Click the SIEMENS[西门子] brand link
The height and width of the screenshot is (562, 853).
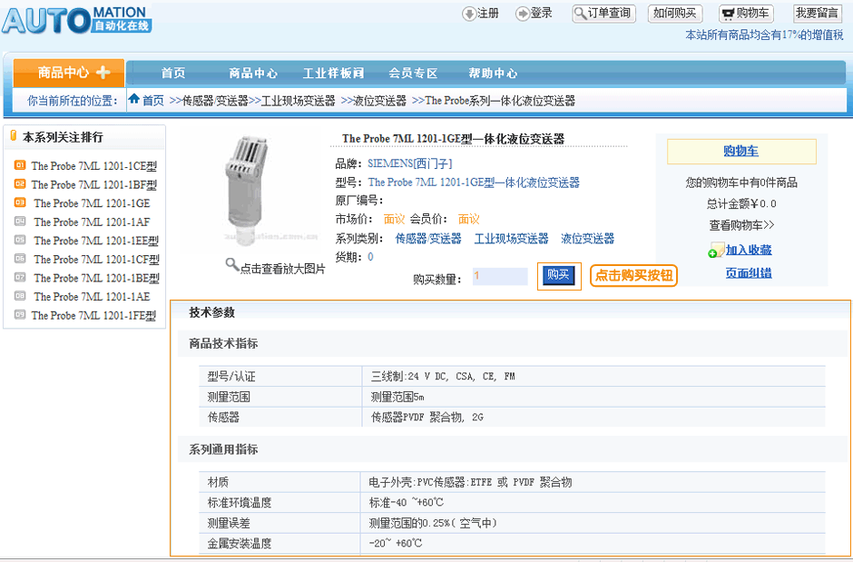tap(410, 163)
